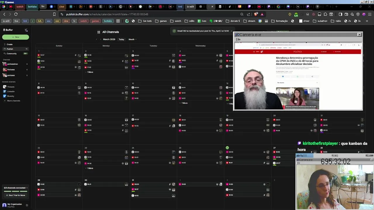Expand 1 More posts on March 11
This screenshot has height=210, width=374.
click(x=183, y=103)
